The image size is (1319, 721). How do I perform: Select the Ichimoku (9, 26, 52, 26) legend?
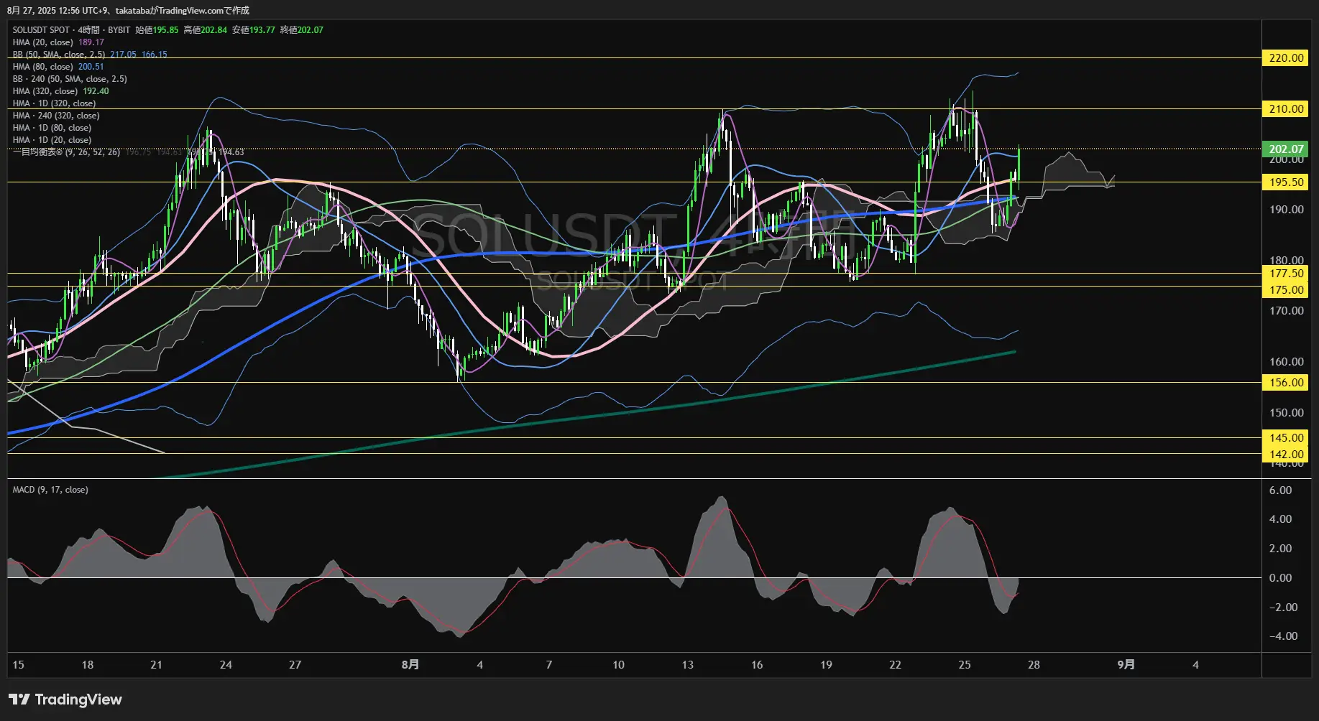(66, 152)
